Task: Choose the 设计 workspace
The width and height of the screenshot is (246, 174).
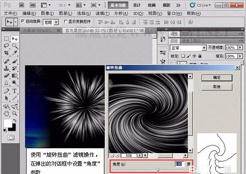Action: point(137,5)
